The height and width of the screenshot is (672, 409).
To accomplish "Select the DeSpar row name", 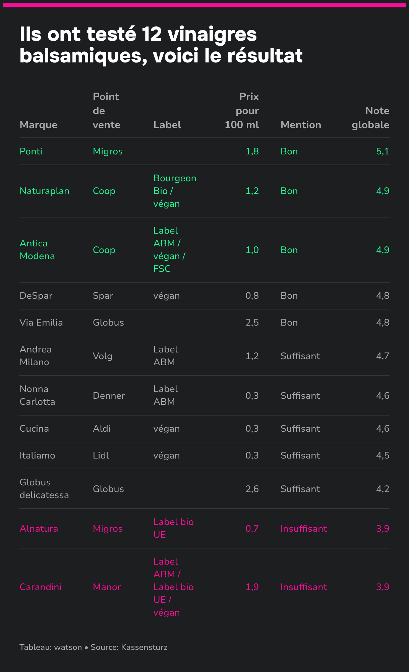I will tap(36, 296).
